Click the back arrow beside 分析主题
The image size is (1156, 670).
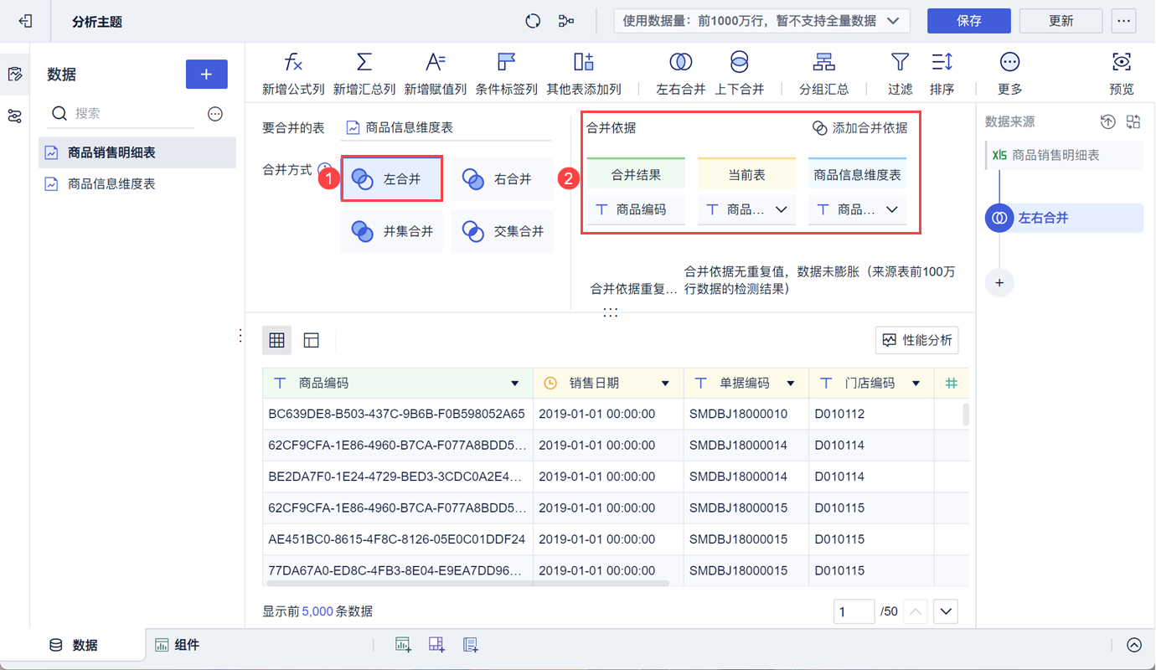[x=25, y=21]
